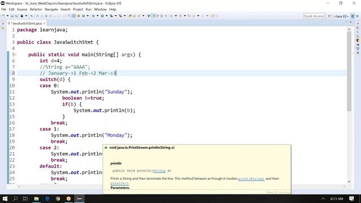Click the horizontal scrollbar right arrow

(344, 187)
